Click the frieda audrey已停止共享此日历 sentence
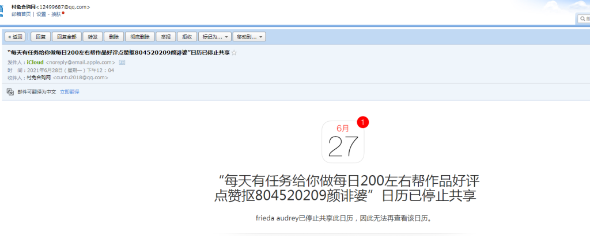Screen dimensions: 590x236 click(x=343, y=218)
